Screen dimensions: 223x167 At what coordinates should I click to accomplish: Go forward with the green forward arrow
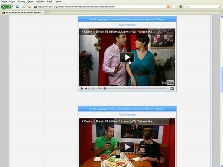pos(9,6)
